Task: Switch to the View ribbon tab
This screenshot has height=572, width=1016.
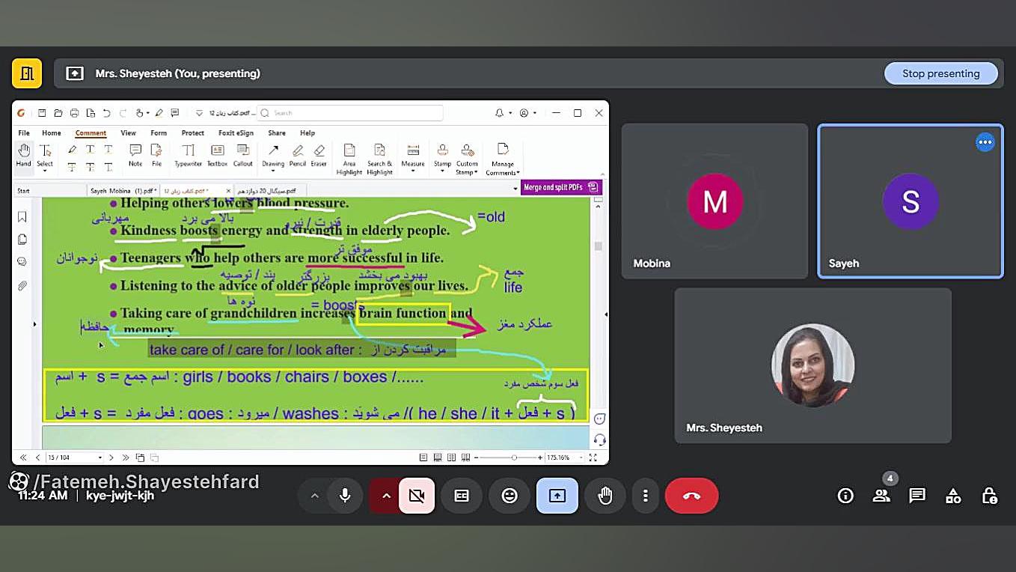Action: click(x=128, y=133)
